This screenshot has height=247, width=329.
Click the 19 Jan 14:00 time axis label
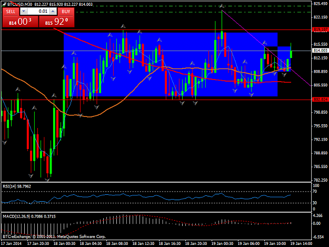301,244
